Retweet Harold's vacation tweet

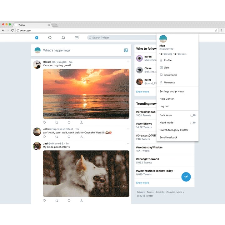(x=57, y=122)
